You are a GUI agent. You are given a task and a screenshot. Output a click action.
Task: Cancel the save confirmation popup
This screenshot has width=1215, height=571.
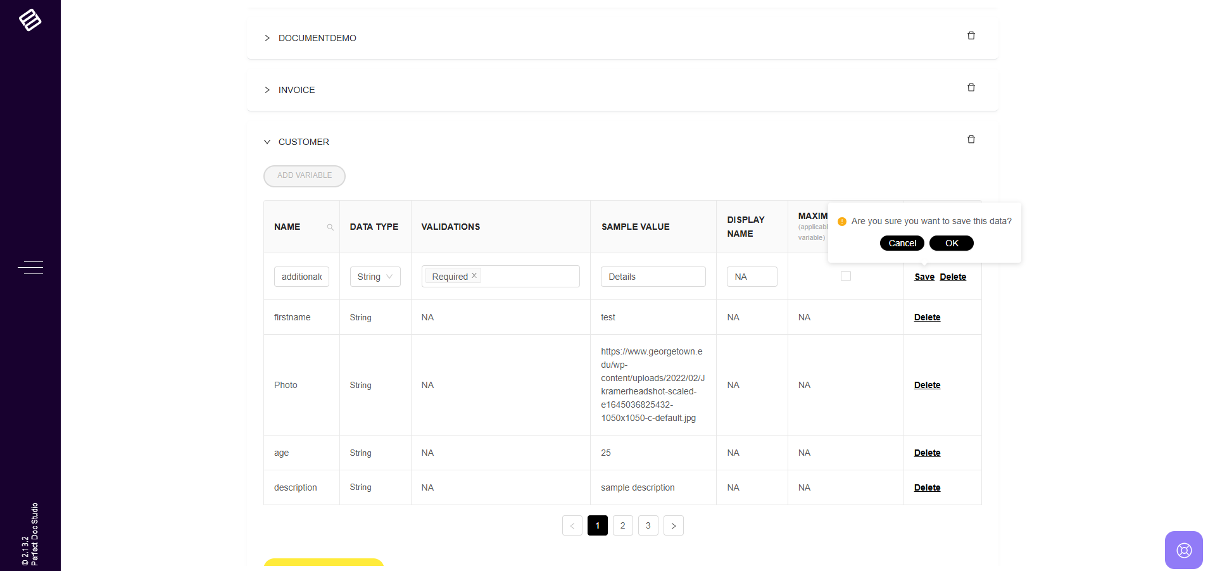point(902,243)
